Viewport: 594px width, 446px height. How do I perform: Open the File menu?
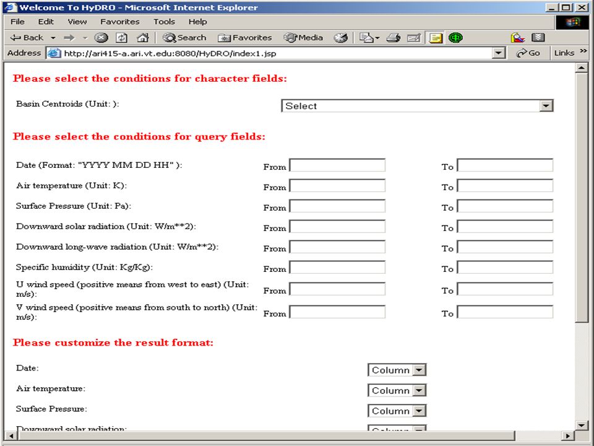tap(17, 22)
